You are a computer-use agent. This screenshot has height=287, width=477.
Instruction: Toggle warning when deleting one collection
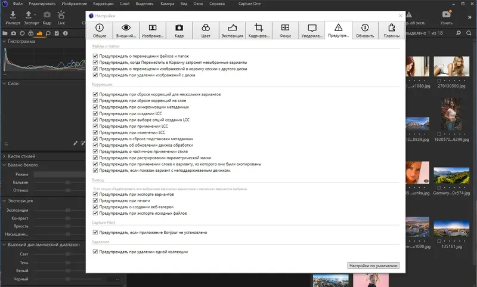coord(95,252)
